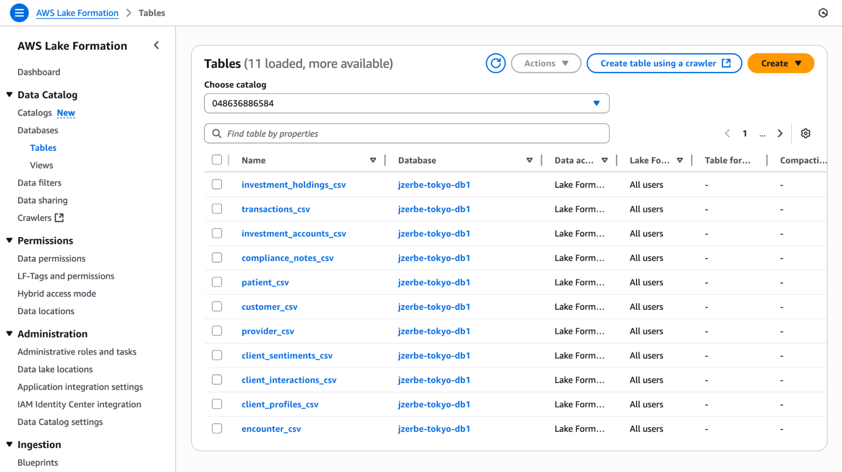Open the provider_csv table
842x472 pixels.
coord(267,331)
